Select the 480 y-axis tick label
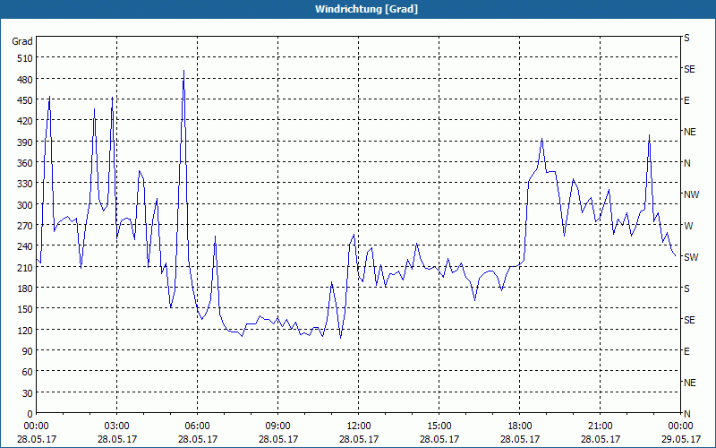 pyautogui.click(x=25, y=80)
